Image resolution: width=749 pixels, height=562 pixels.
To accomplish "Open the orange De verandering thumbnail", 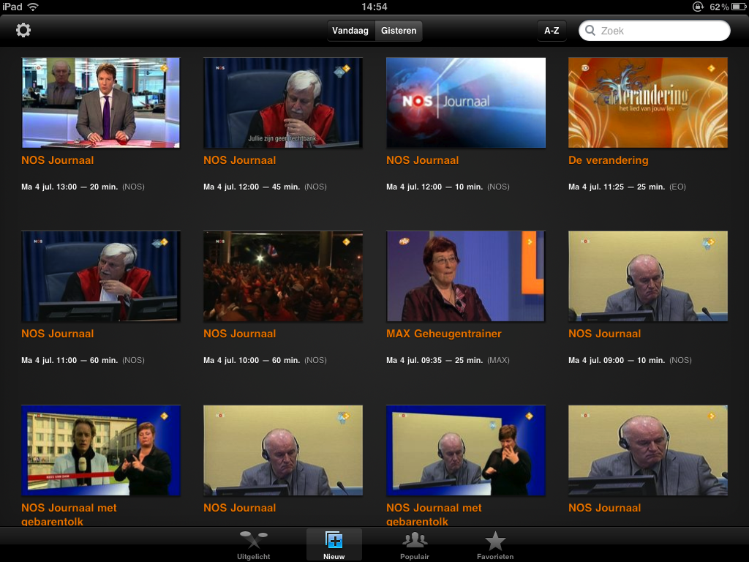I will tap(648, 102).
